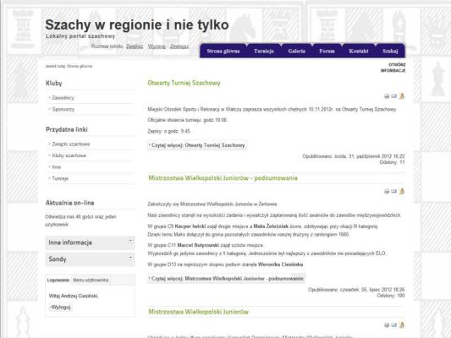Print the Otwarty Turniej Szachowy article
Image resolution: width=451 pixels, height=338 pixels.
387,96
